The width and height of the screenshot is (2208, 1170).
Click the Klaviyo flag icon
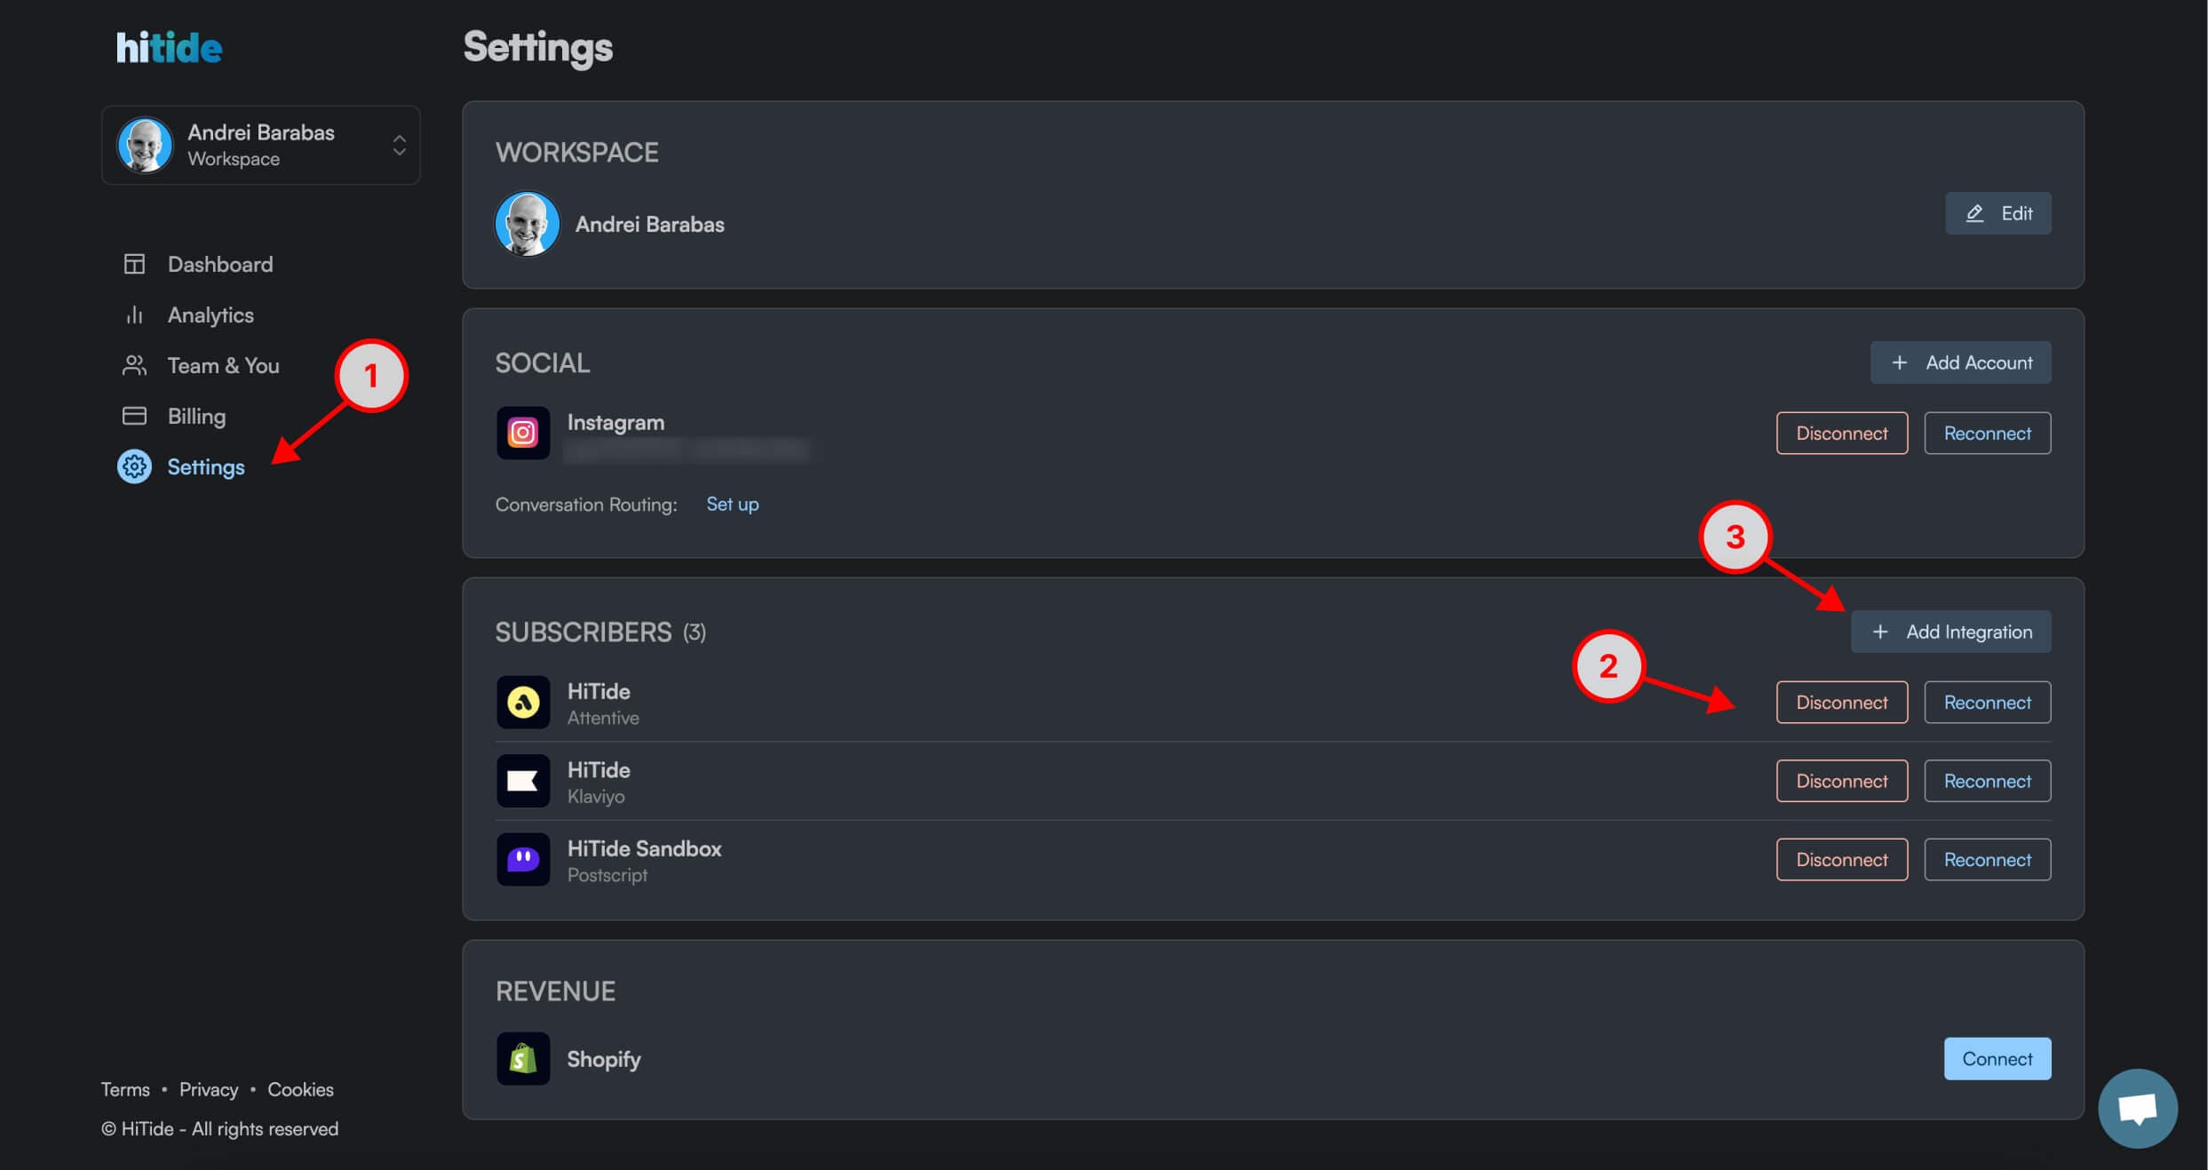click(x=523, y=782)
